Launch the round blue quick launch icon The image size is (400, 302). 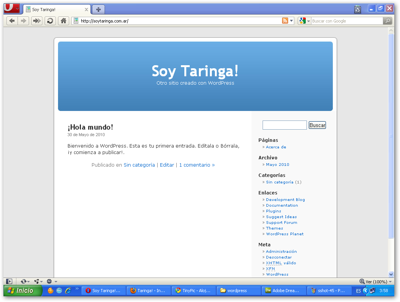pos(59,291)
